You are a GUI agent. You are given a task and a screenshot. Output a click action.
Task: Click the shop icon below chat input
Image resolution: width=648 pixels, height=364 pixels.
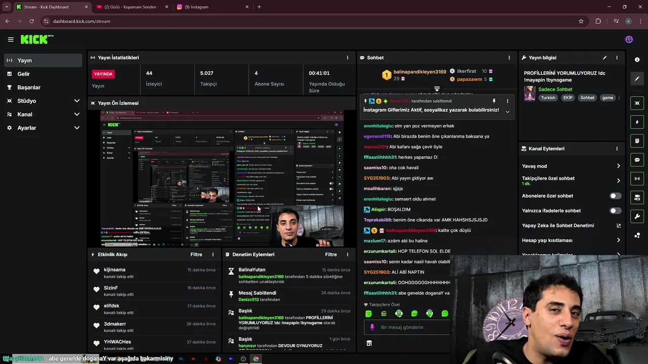(x=369, y=343)
